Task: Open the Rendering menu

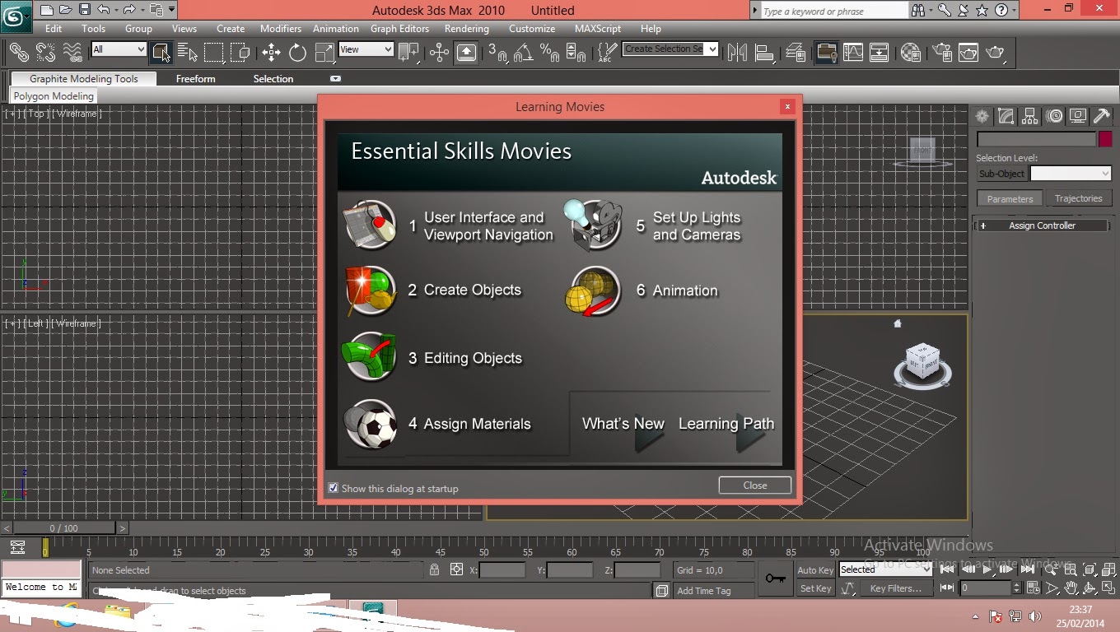Action: [x=467, y=28]
